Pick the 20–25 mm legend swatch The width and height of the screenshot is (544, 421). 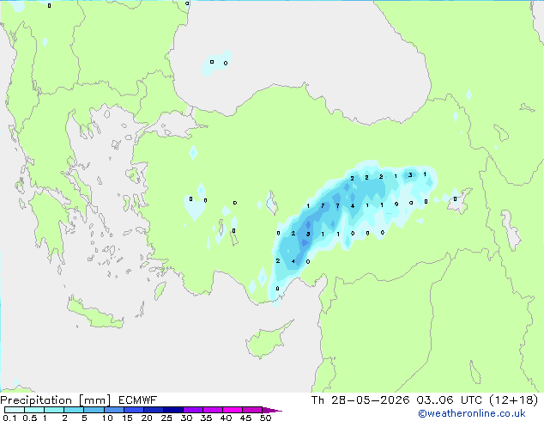pyautogui.click(x=154, y=410)
